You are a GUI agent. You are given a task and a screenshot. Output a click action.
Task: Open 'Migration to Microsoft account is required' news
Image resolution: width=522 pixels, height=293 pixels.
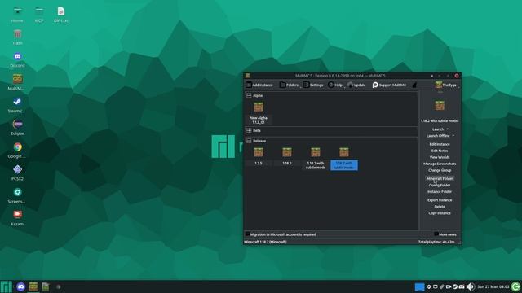[281, 234]
